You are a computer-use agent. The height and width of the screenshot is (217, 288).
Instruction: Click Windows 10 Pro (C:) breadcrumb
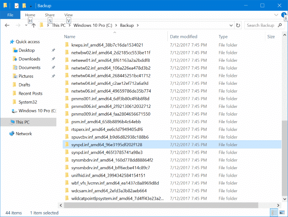click(x=93, y=25)
